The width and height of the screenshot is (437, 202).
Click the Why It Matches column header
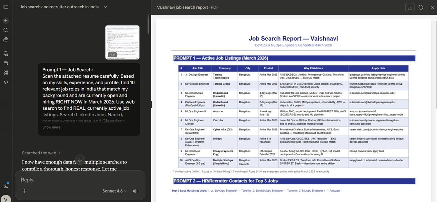[x=313, y=68]
